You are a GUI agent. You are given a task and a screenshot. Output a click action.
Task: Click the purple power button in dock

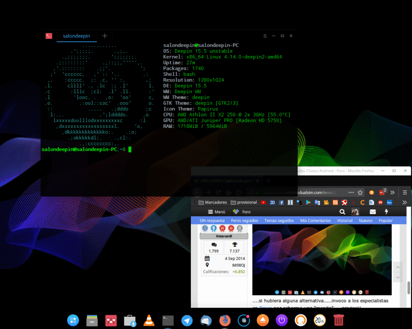click(282, 320)
